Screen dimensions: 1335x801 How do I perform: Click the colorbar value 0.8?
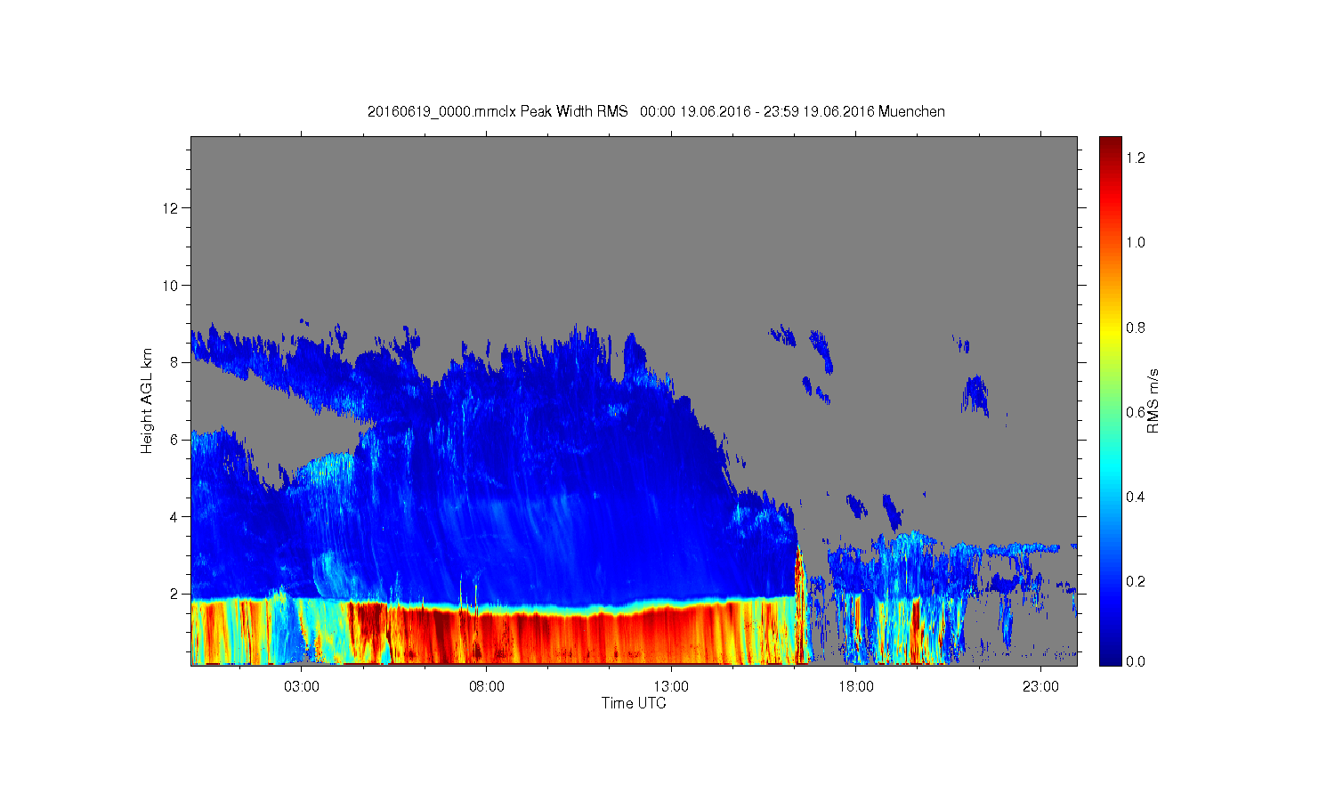click(1136, 328)
